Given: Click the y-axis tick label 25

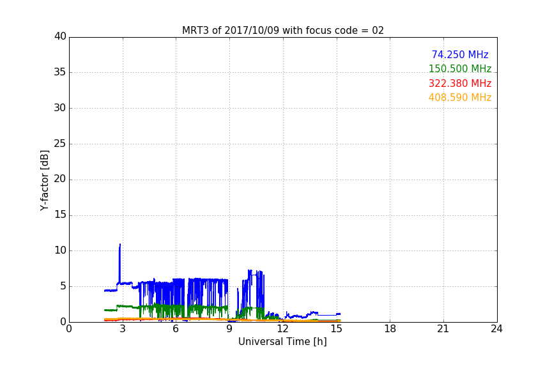Looking at the screenshot, I should coord(60,143).
